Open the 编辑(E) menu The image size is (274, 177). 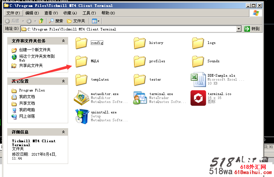[32, 13]
